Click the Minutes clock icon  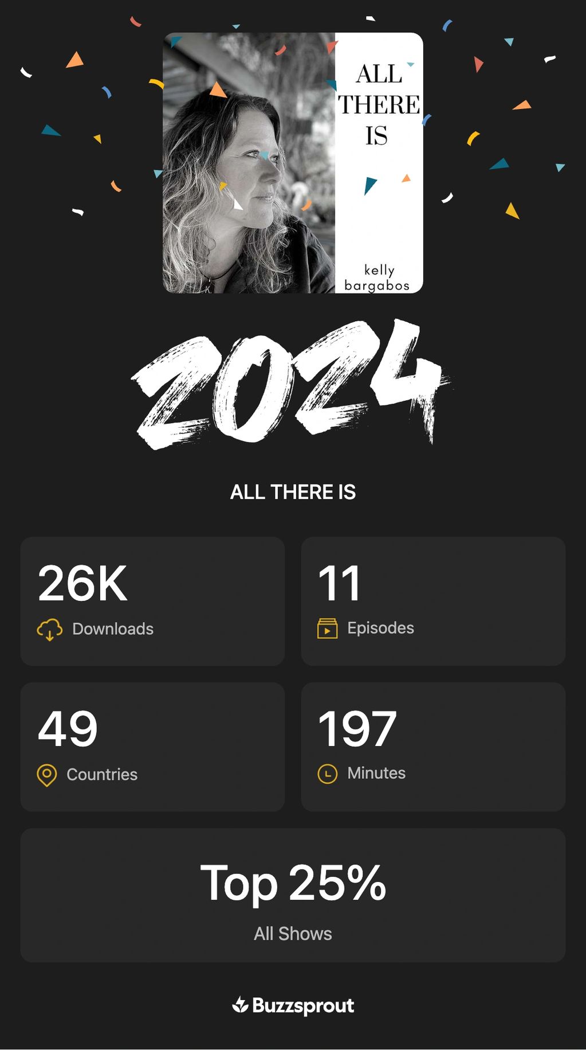(x=327, y=774)
